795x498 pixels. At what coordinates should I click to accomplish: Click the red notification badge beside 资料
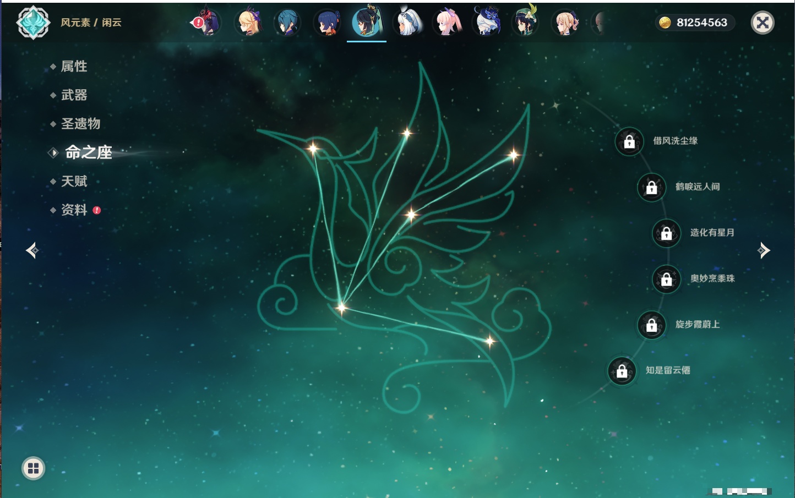[x=97, y=210]
